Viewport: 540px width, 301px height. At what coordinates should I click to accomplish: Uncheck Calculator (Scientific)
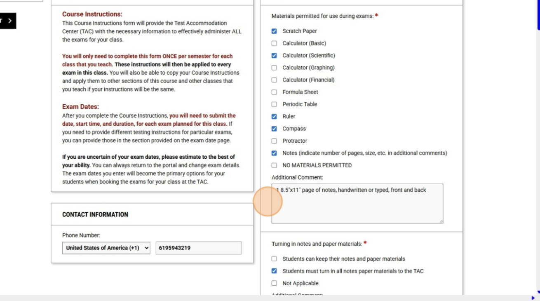click(274, 55)
